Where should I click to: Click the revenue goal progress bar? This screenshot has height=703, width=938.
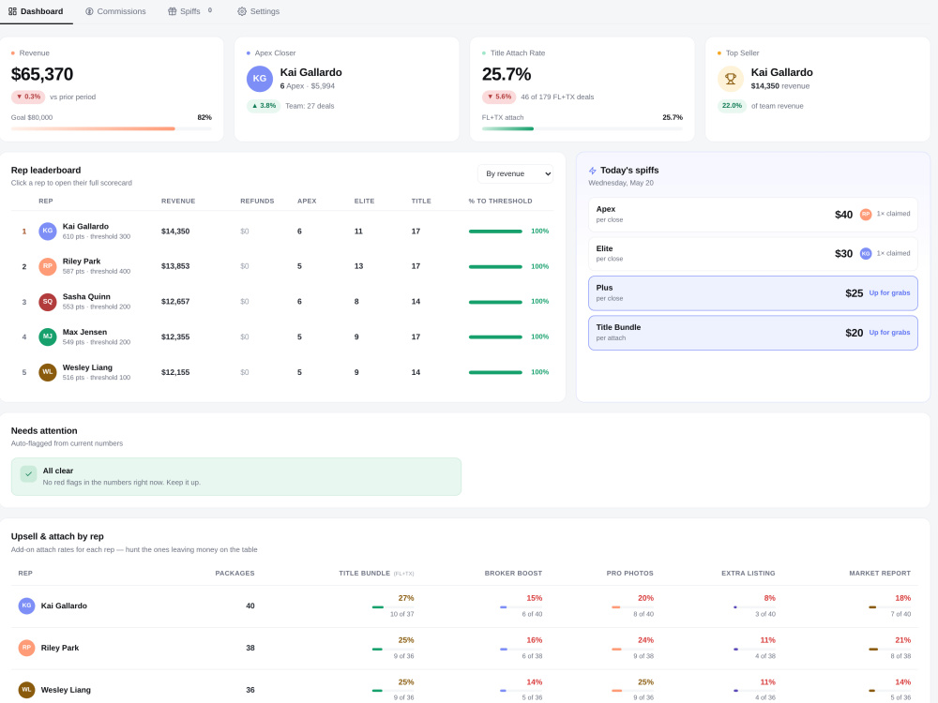112,128
